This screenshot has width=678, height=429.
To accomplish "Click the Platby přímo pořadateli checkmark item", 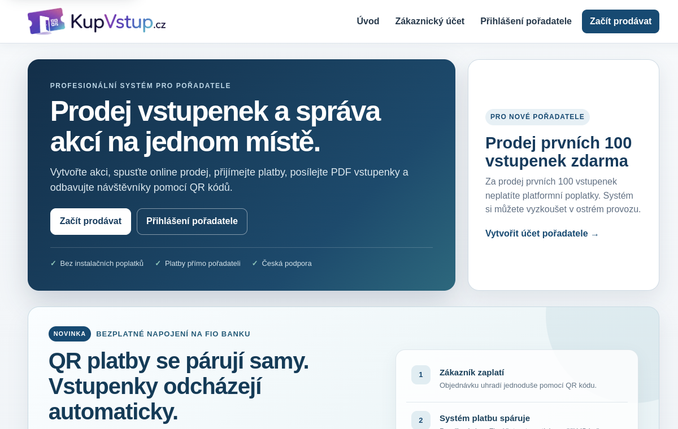I will click(x=198, y=264).
